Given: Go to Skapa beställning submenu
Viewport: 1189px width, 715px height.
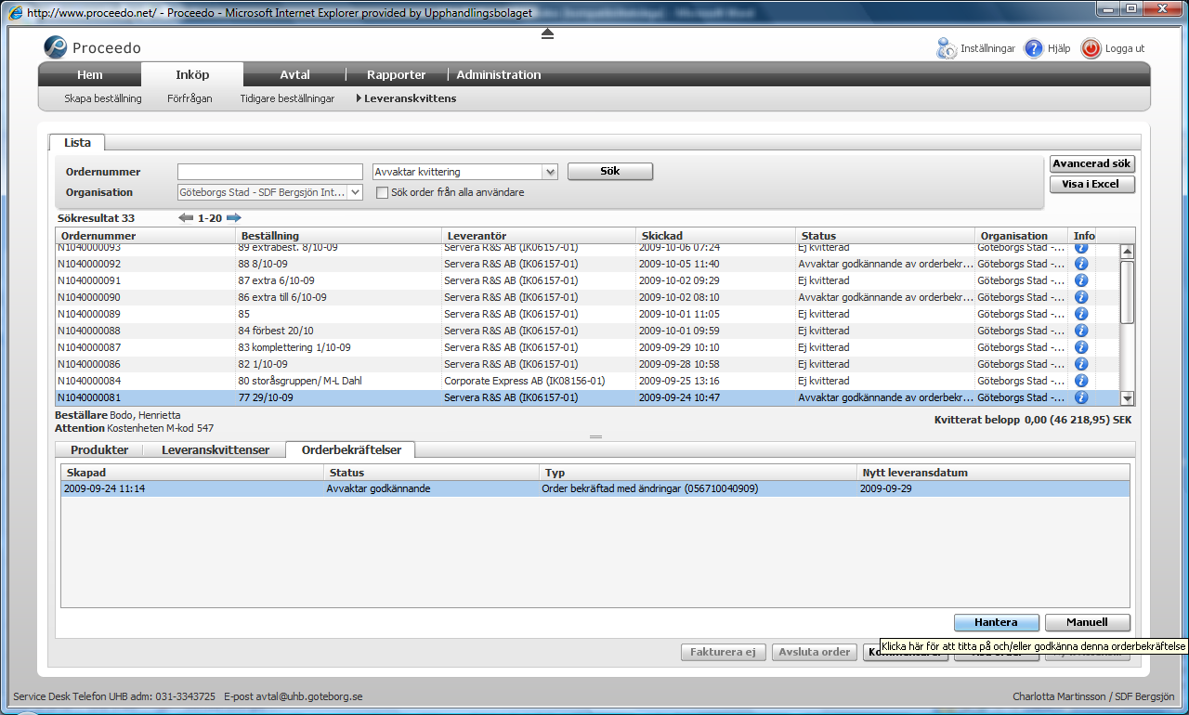Looking at the screenshot, I should pyautogui.click(x=103, y=98).
